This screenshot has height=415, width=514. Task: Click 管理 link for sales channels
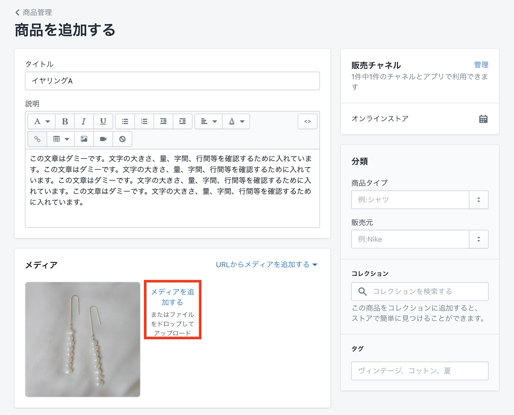(481, 65)
